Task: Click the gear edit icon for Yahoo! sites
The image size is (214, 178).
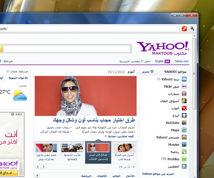Action: click(x=152, y=71)
